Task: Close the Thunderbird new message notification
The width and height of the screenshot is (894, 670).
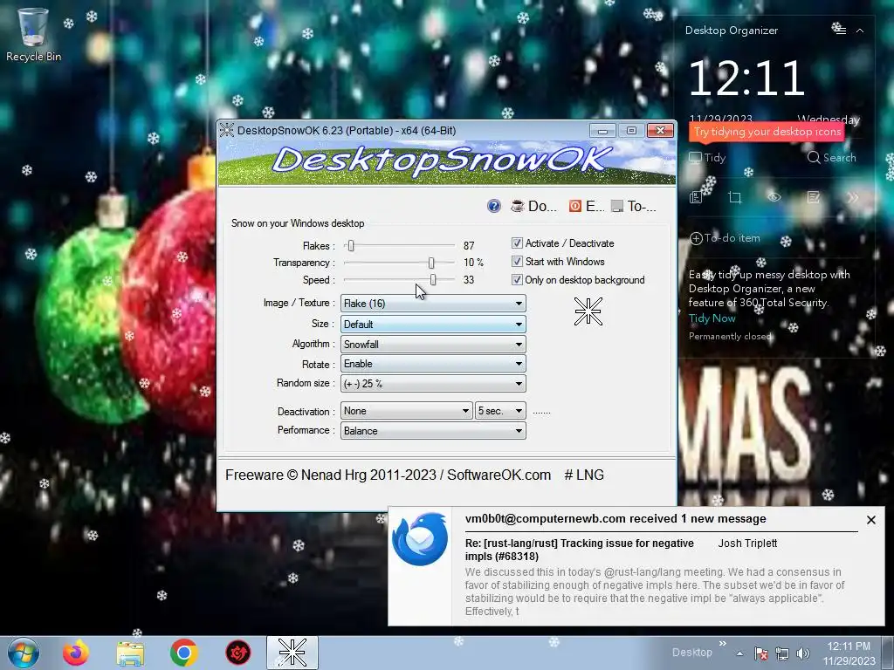Action: (871, 520)
